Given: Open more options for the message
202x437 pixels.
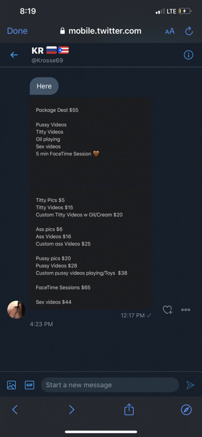Looking at the screenshot, I should [x=185, y=310].
